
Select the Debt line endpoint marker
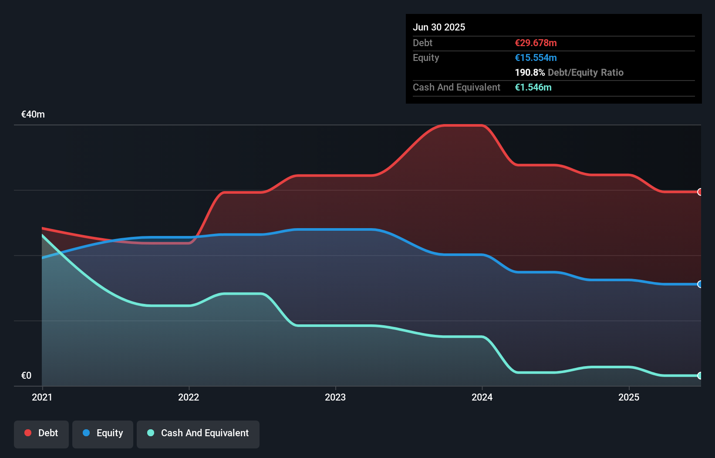700,192
